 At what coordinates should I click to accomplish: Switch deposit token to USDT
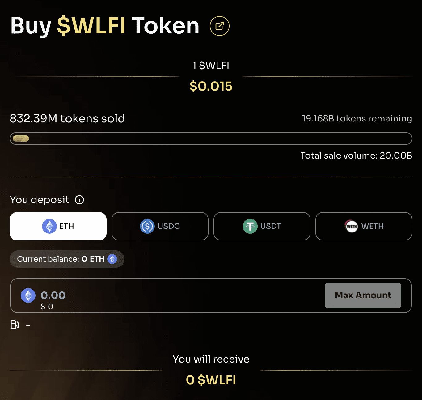(x=262, y=226)
